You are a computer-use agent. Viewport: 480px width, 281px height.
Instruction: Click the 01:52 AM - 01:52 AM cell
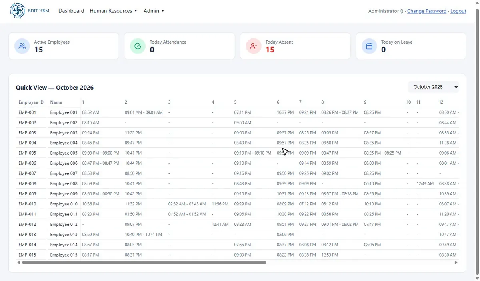(x=187, y=214)
